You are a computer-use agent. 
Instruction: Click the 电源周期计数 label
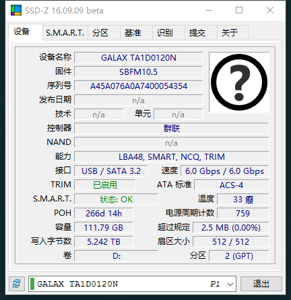[190, 213]
